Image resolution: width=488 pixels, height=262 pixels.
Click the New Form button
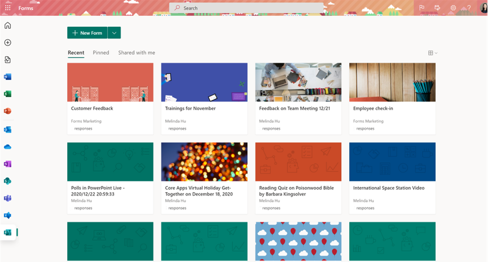(x=87, y=33)
